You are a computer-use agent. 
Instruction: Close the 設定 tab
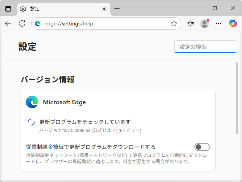point(104,9)
